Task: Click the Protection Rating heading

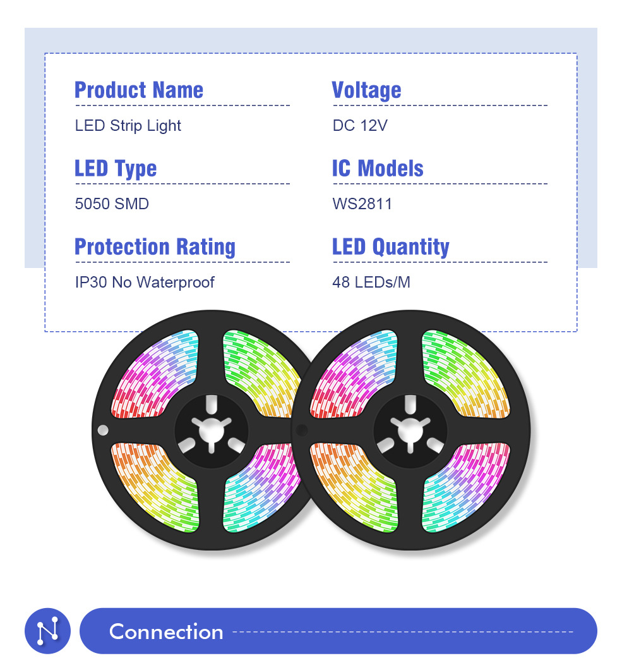Action: (x=155, y=247)
